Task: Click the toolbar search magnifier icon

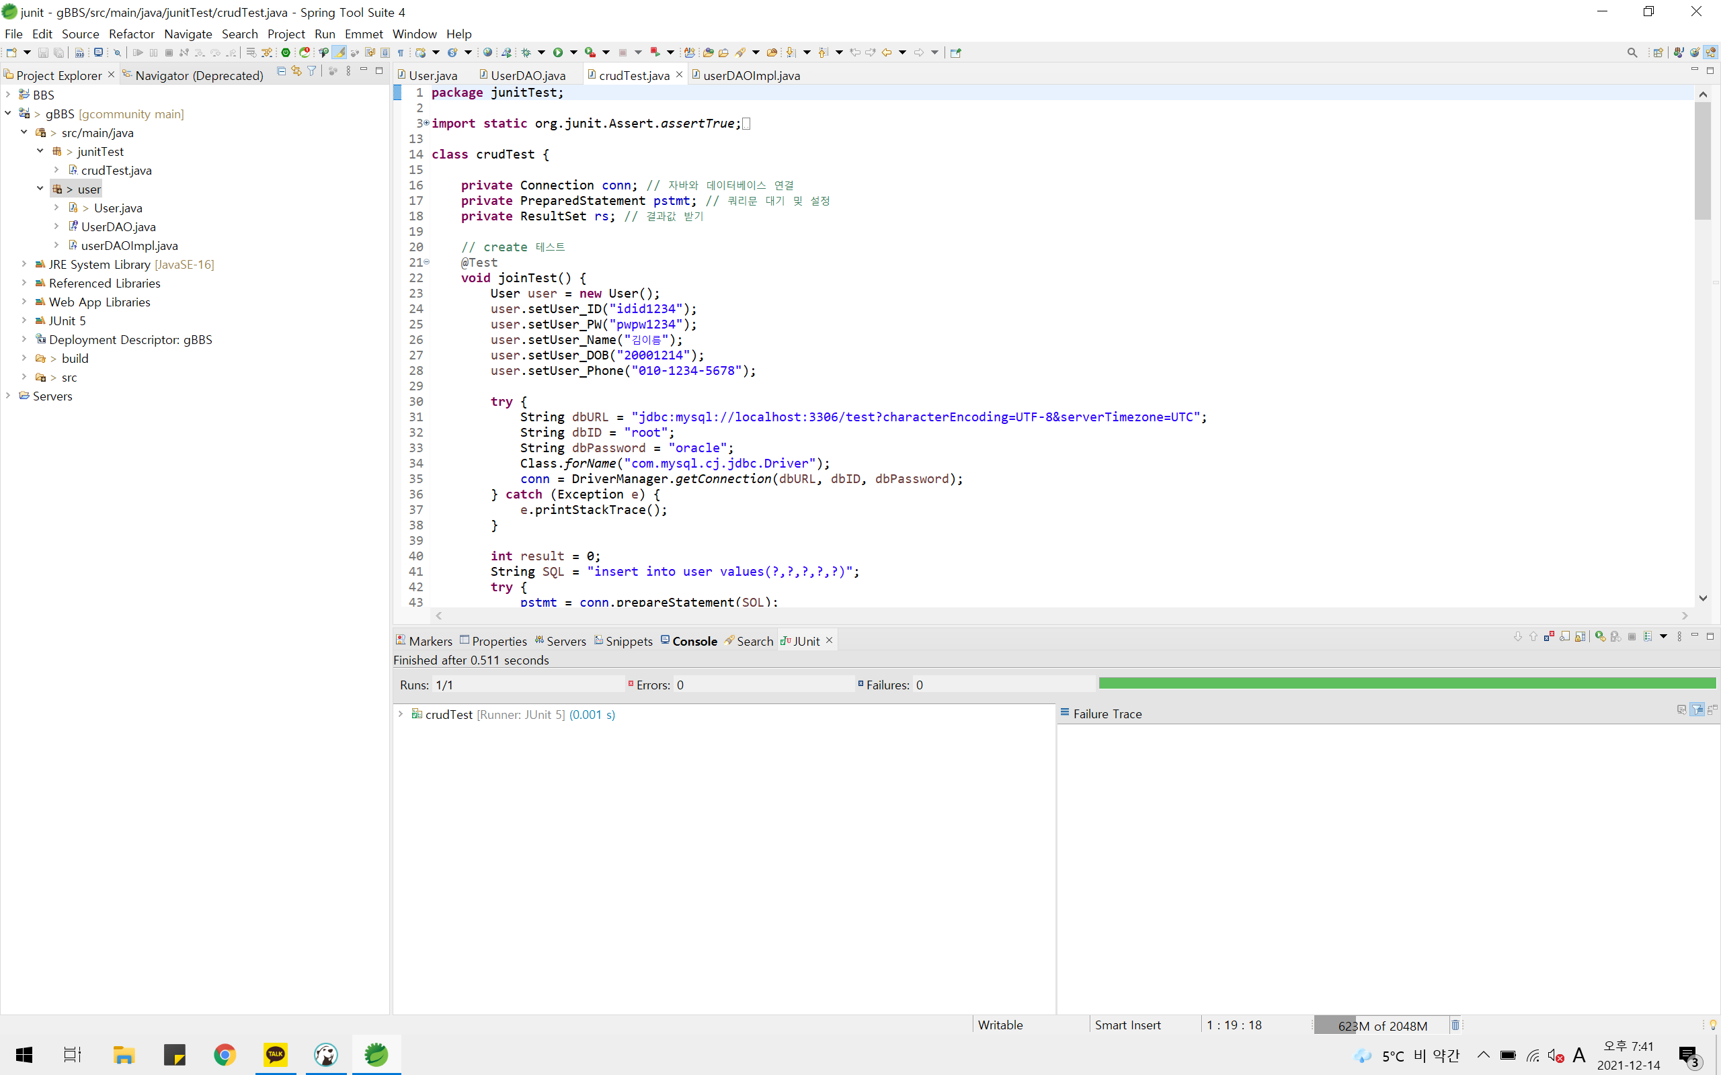Action: tap(1632, 52)
